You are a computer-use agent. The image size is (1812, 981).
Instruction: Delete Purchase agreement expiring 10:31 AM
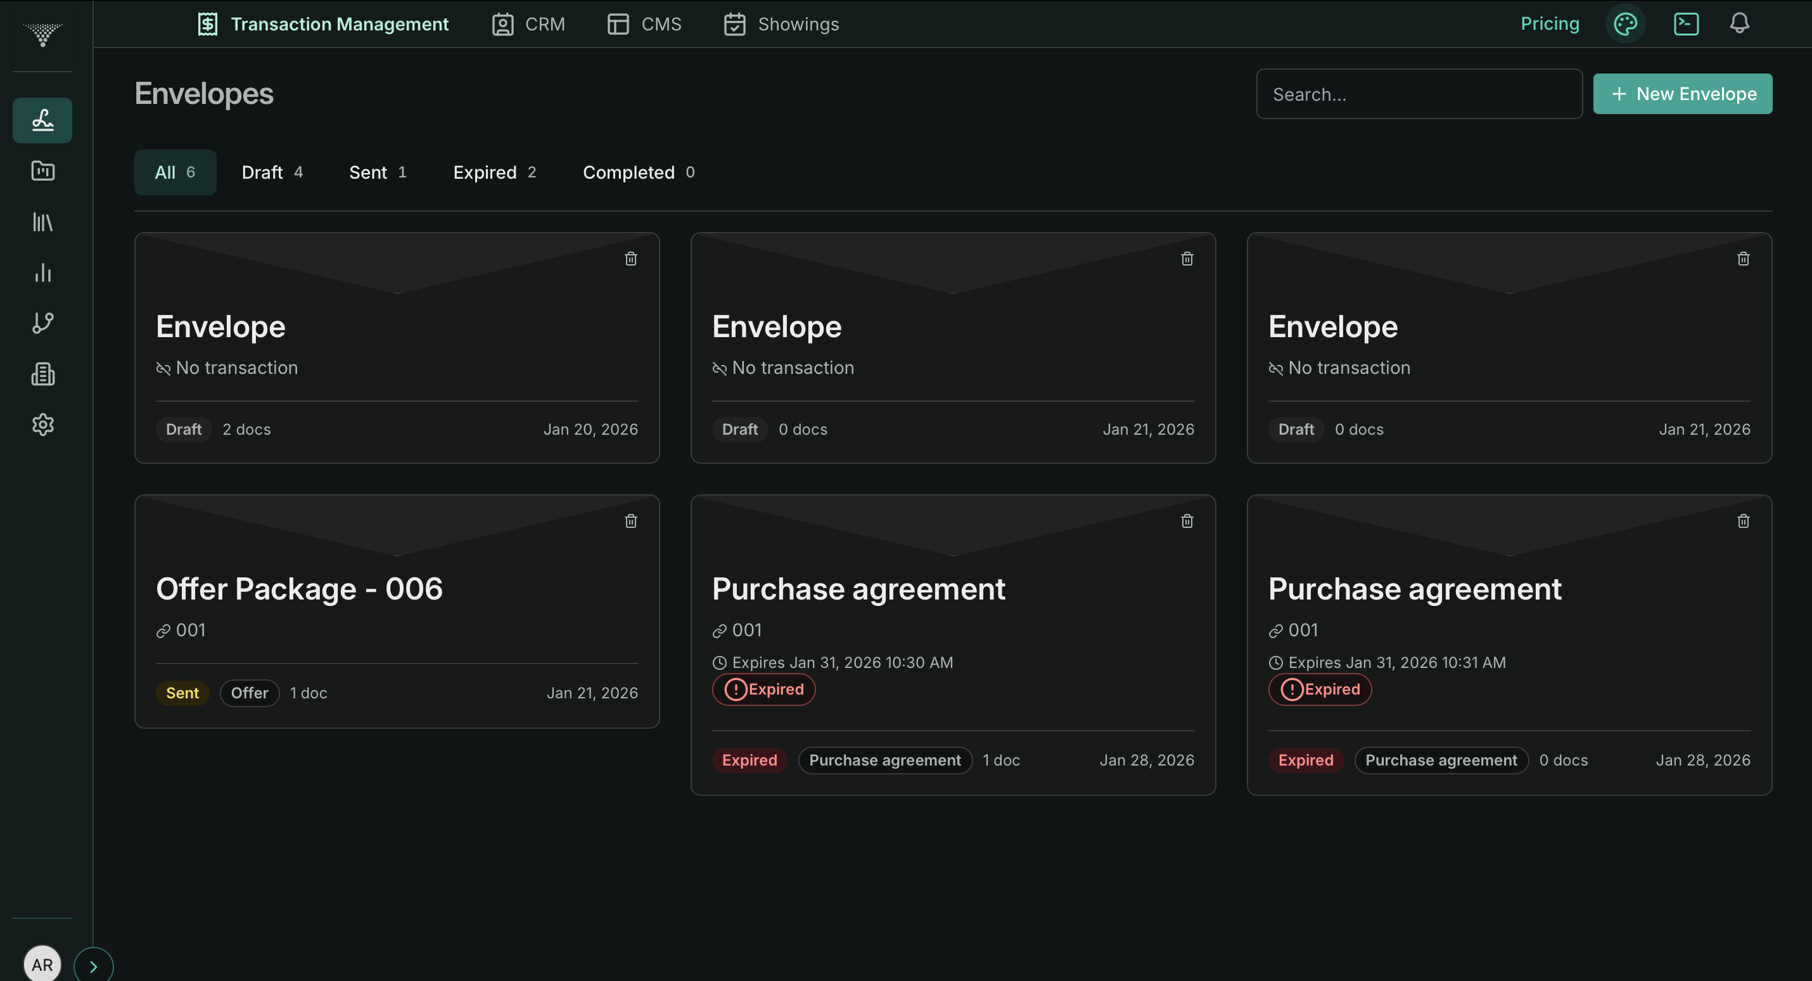tap(1744, 522)
